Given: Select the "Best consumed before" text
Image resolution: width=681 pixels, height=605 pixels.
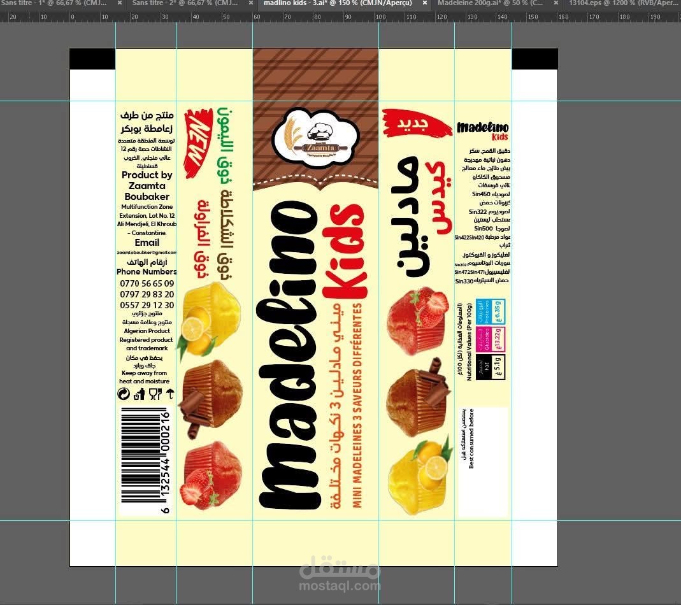Looking at the screenshot, I should click(x=471, y=438).
